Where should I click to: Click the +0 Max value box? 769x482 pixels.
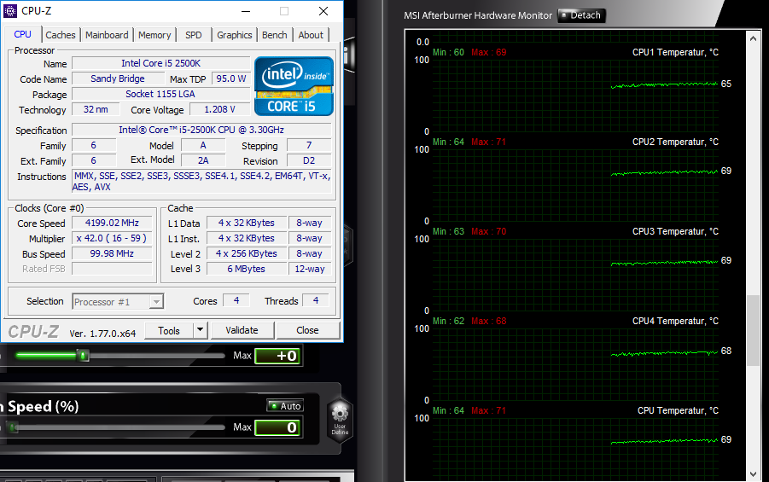pos(277,356)
